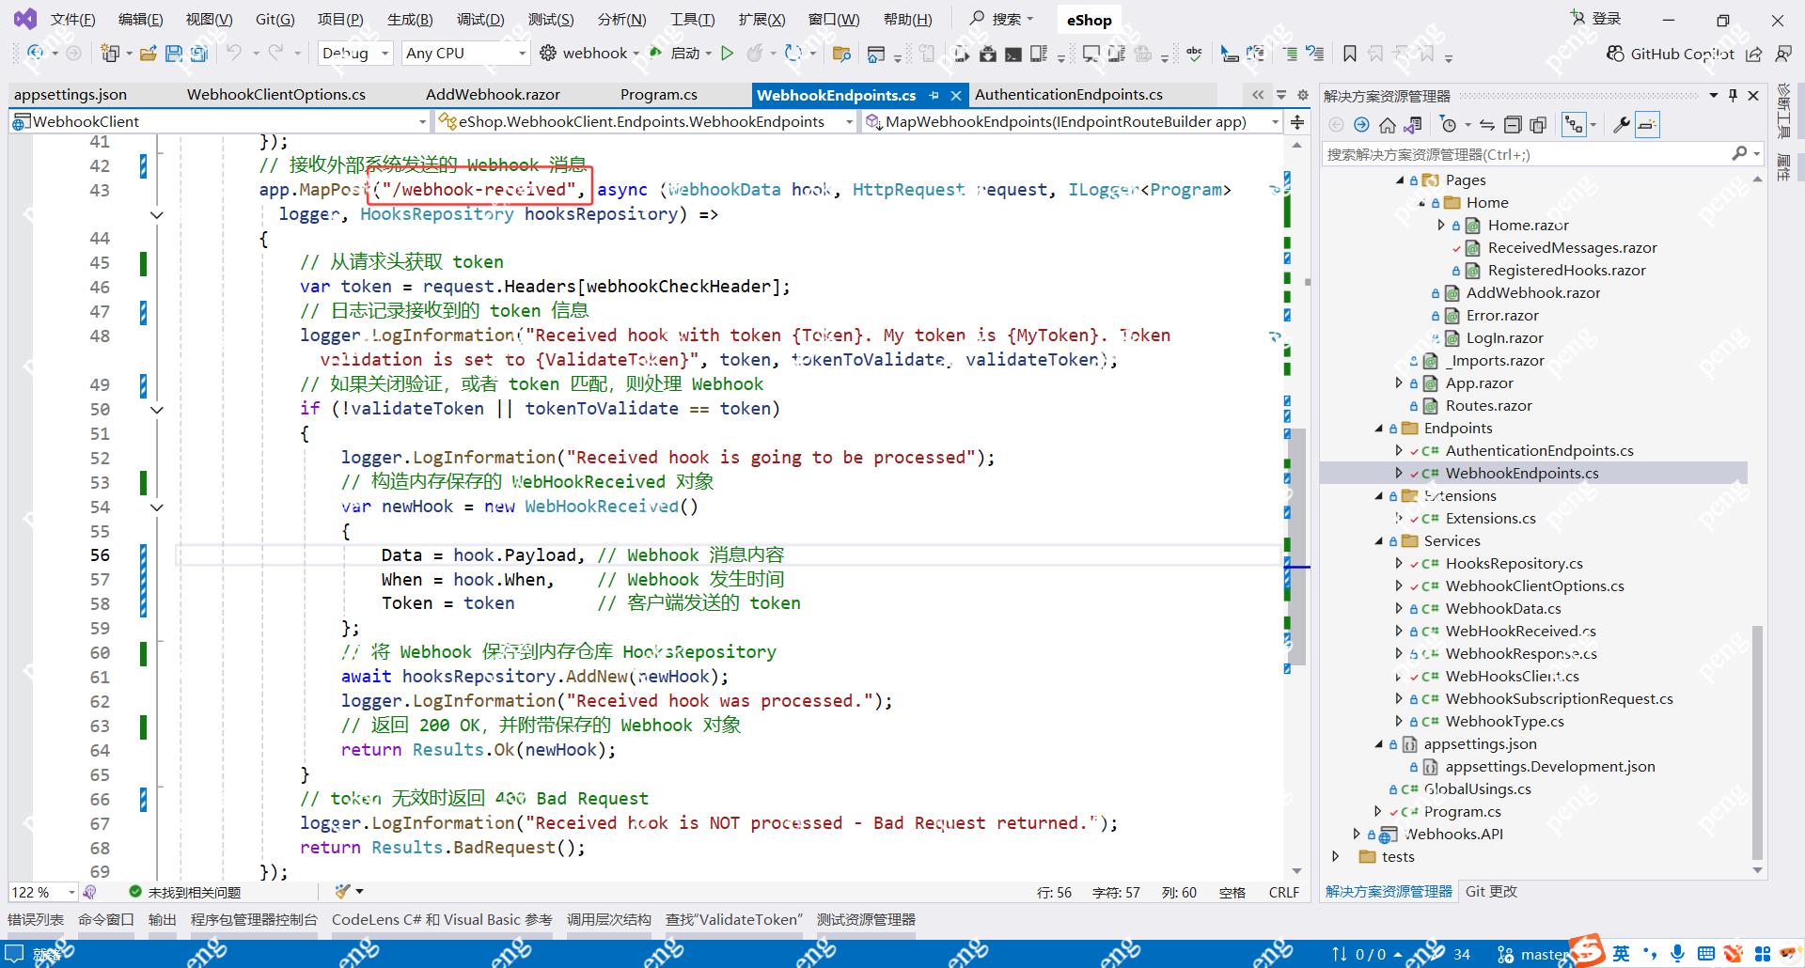The width and height of the screenshot is (1805, 968).
Task: Click Collapse All in Solution Explorer toolbar
Action: point(1513,125)
